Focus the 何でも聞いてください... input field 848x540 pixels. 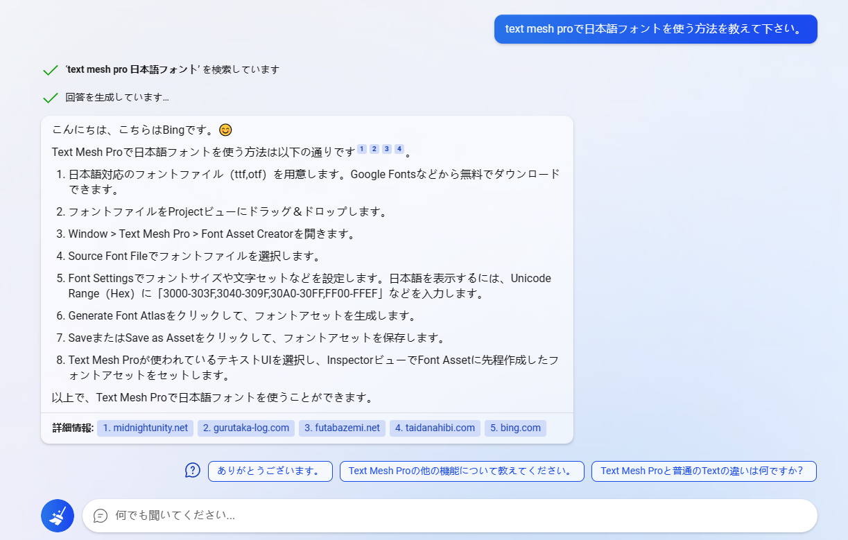(449, 516)
